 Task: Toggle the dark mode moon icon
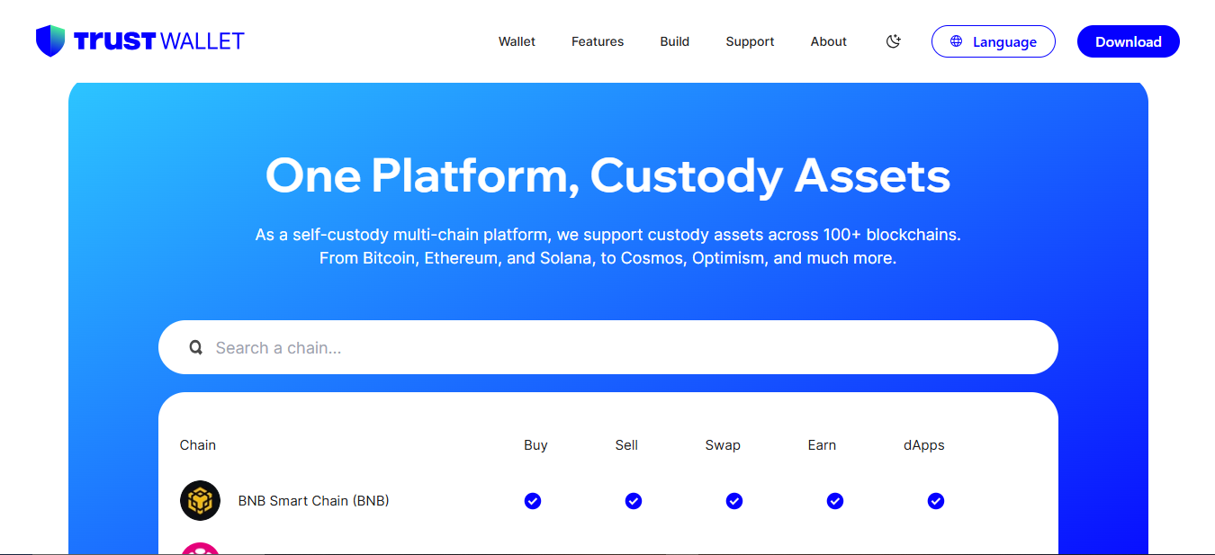click(x=893, y=41)
